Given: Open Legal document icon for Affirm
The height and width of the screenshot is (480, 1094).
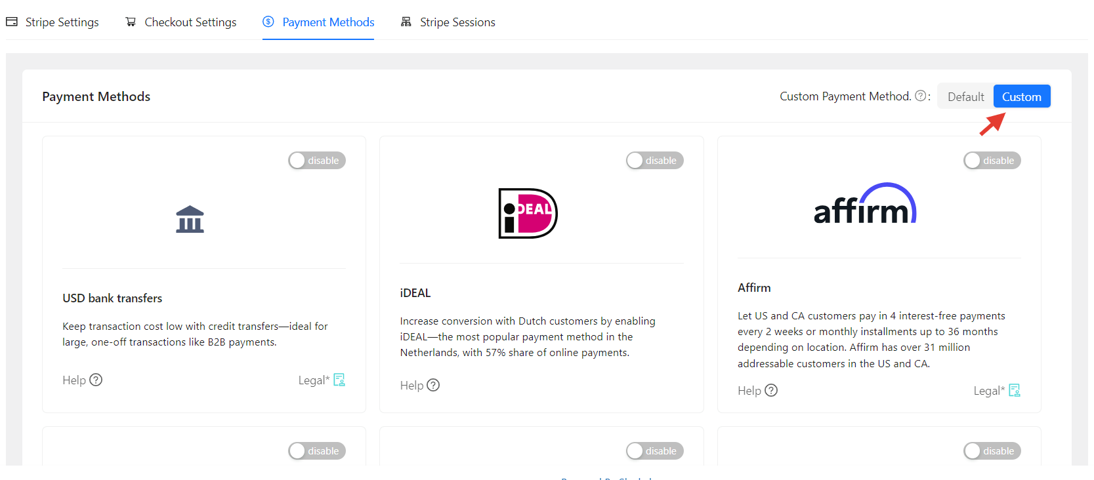Looking at the screenshot, I should point(1015,390).
